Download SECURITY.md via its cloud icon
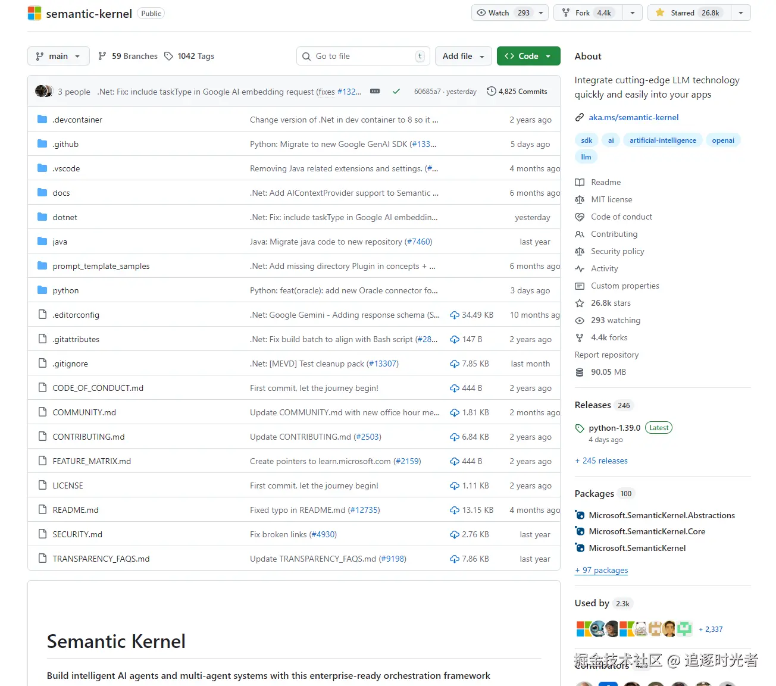 click(455, 535)
